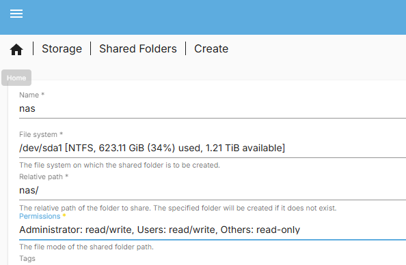
Task: Click the file system hint text
Action: pyautogui.click(x=120, y=165)
